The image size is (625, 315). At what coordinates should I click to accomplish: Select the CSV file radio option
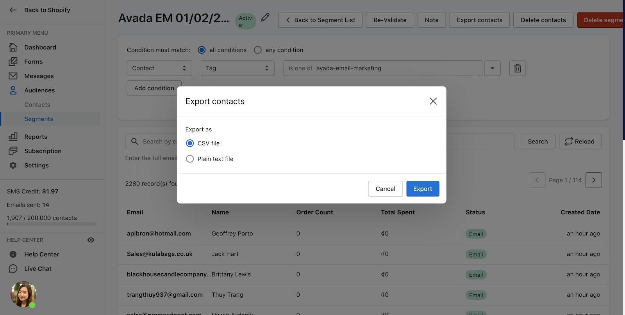(x=190, y=143)
